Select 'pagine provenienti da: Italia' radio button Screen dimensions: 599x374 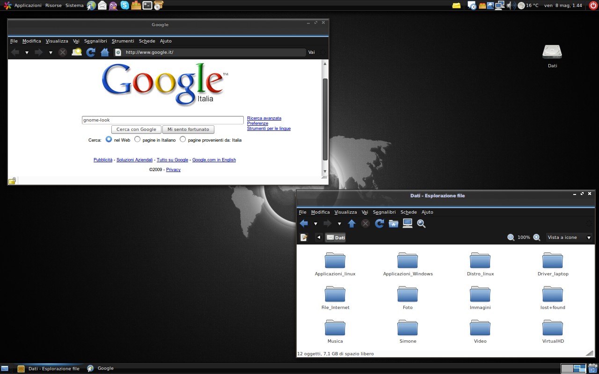(x=183, y=139)
